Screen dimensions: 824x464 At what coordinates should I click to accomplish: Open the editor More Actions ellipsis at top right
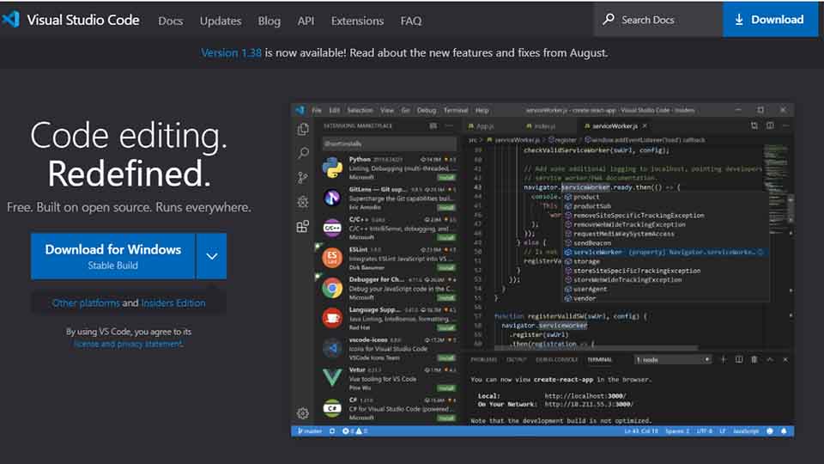(785, 125)
